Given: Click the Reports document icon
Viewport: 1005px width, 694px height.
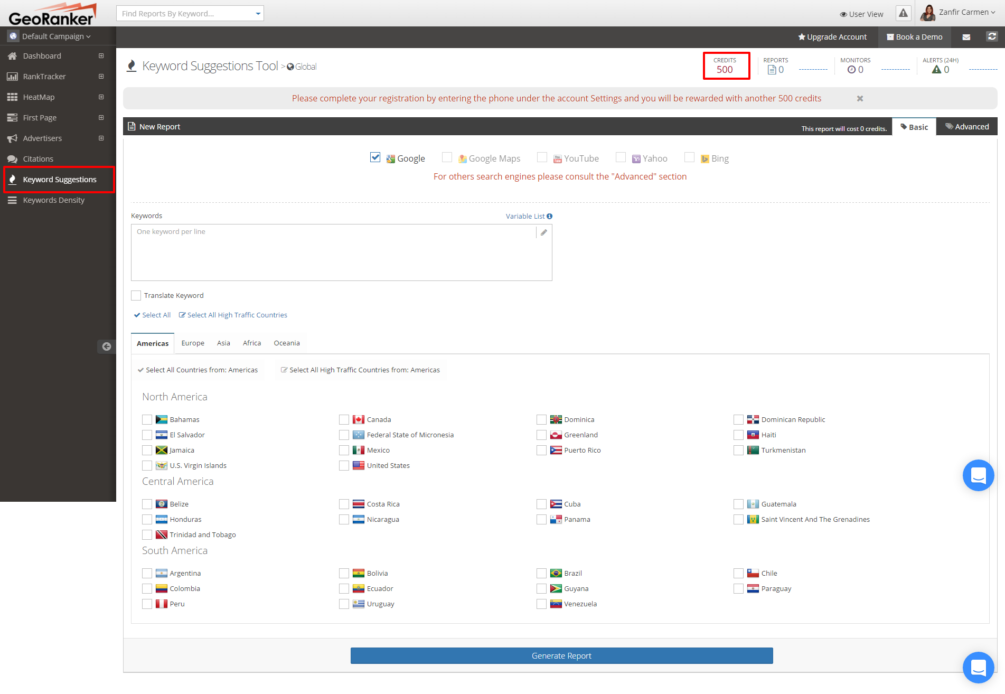Looking at the screenshot, I should point(772,70).
